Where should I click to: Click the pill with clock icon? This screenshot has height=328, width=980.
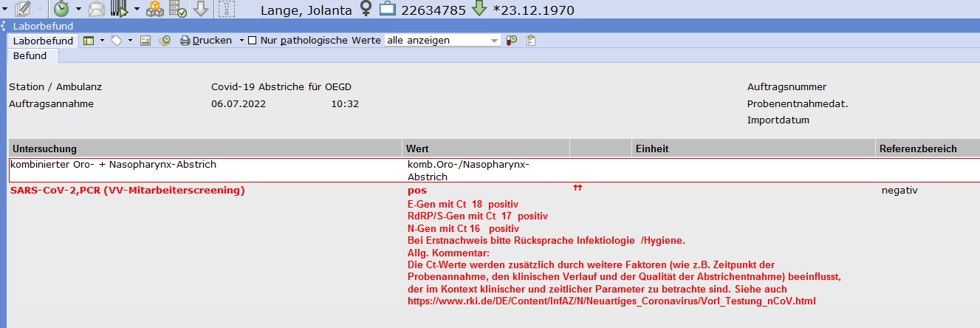tap(512, 41)
